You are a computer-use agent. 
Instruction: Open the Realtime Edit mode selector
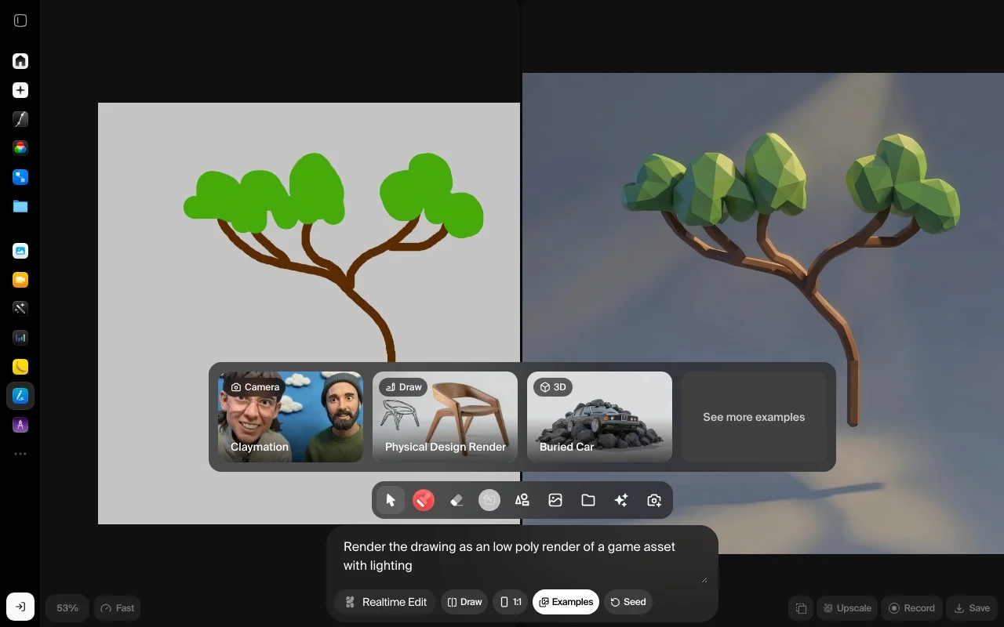click(386, 602)
